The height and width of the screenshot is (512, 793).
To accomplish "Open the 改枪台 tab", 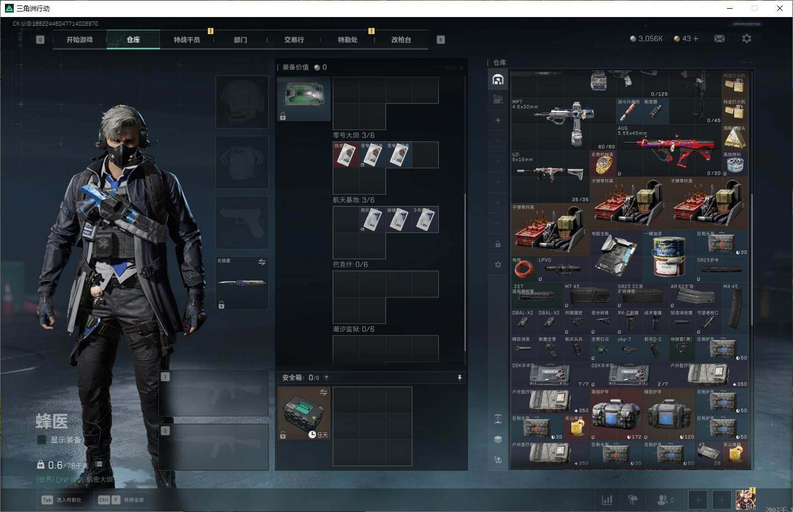I will 401,40.
